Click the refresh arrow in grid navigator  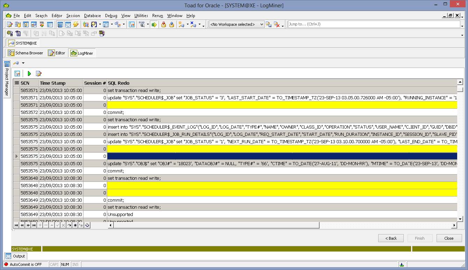click(x=69, y=225)
